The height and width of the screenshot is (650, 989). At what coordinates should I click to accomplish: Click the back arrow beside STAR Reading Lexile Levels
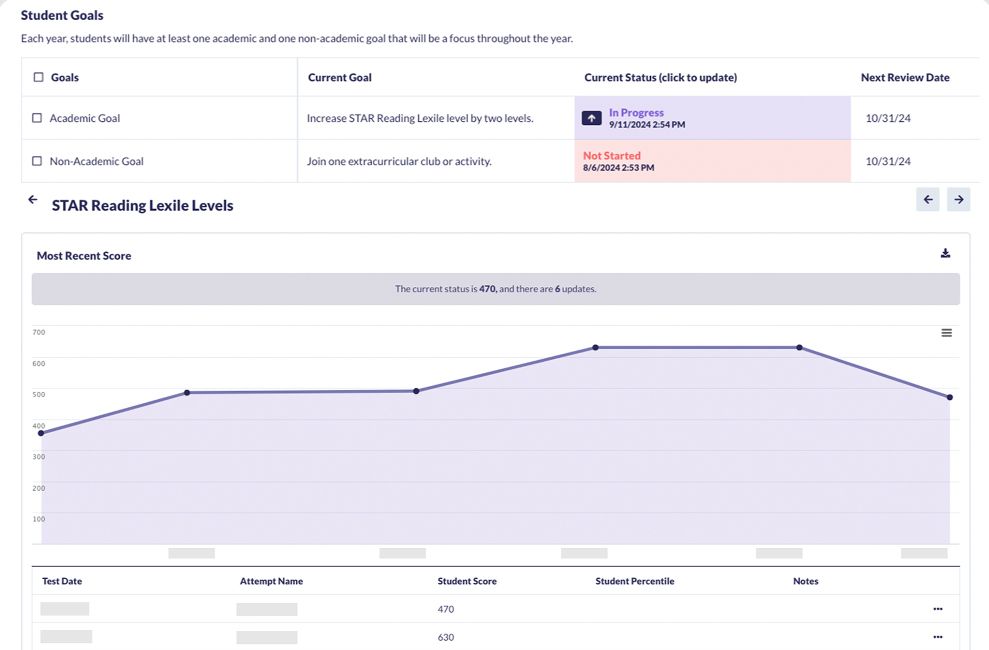(x=33, y=200)
